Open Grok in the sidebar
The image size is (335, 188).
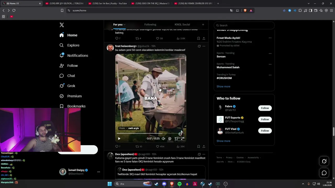point(67,86)
